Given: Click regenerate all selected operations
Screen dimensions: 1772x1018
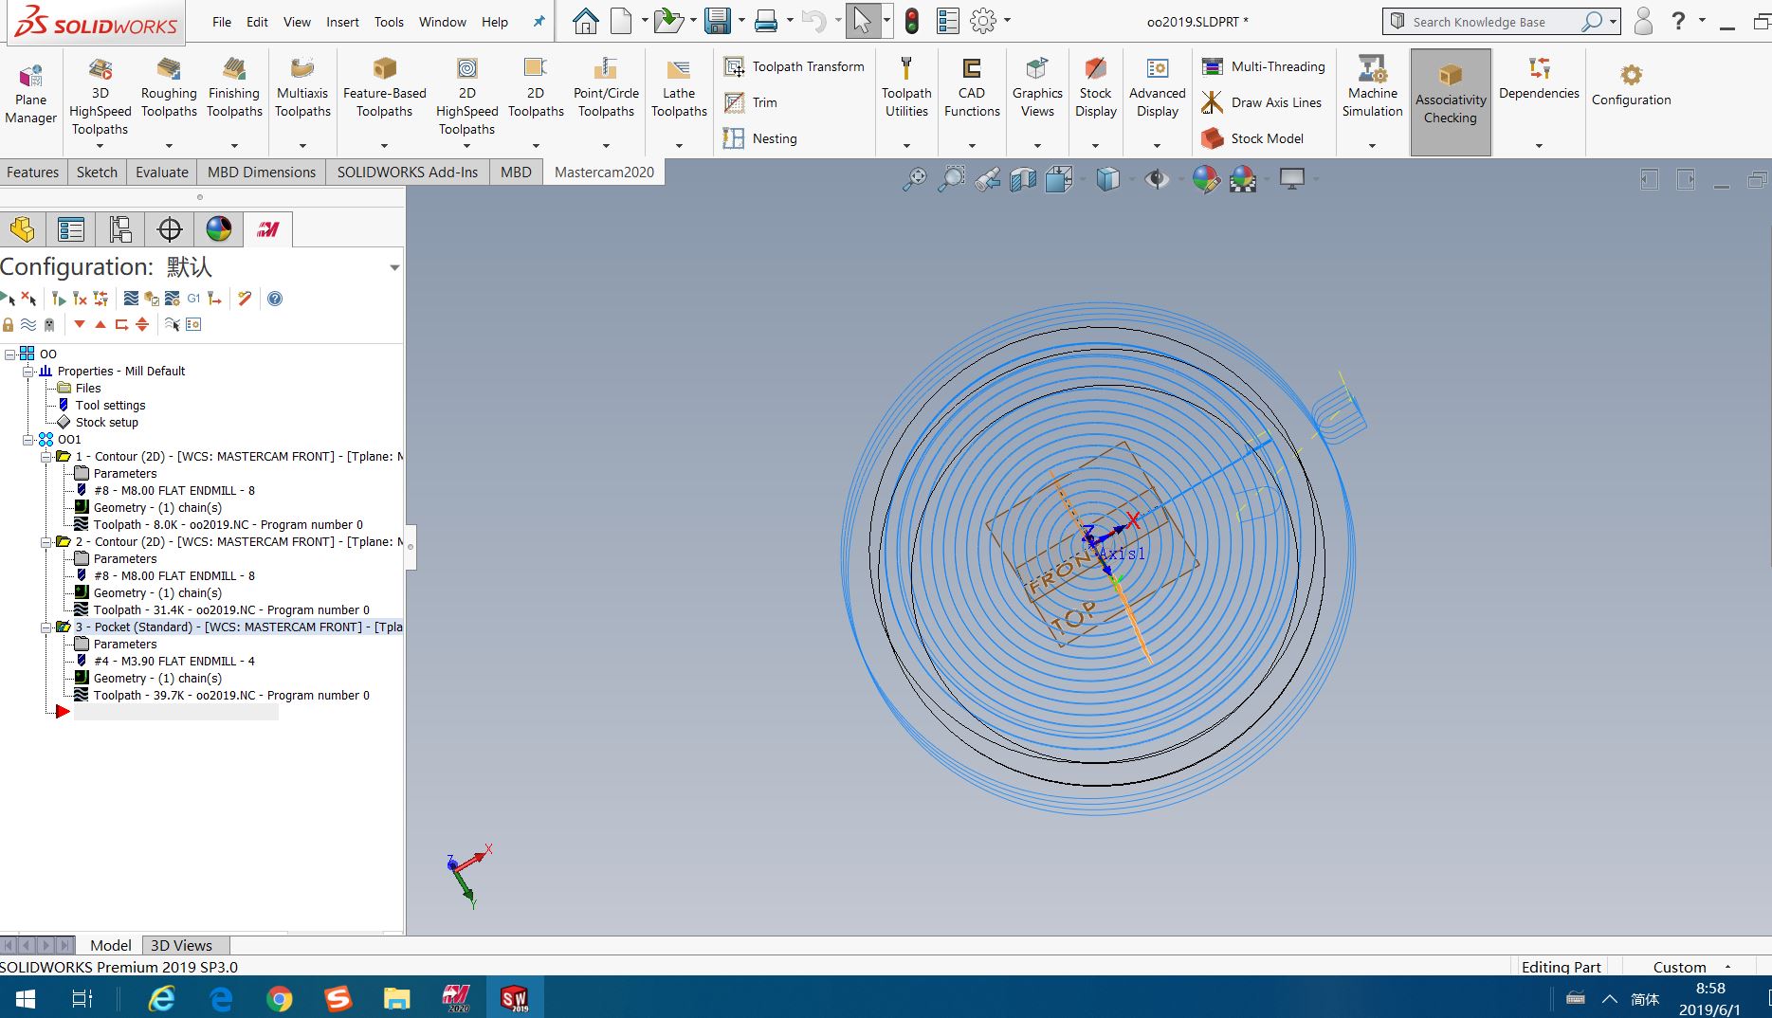Looking at the screenshot, I should (x=59, y=299).
